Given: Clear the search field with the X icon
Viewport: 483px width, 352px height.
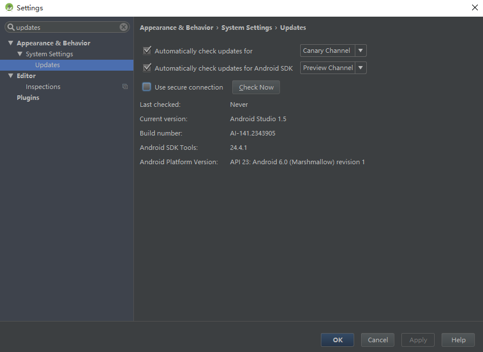Looking at the screenshot, I should point(124,27).
